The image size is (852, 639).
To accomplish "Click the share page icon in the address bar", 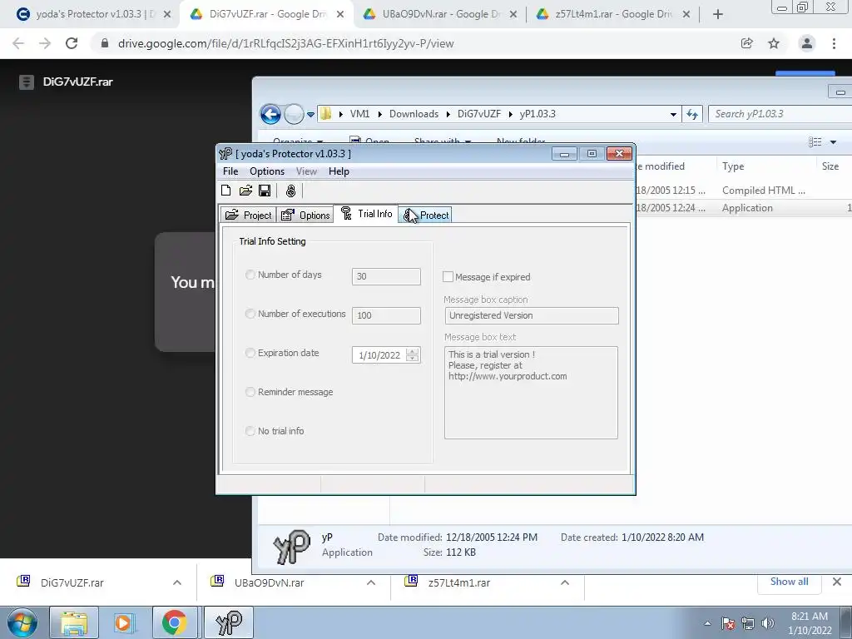I will pos(747,43).
